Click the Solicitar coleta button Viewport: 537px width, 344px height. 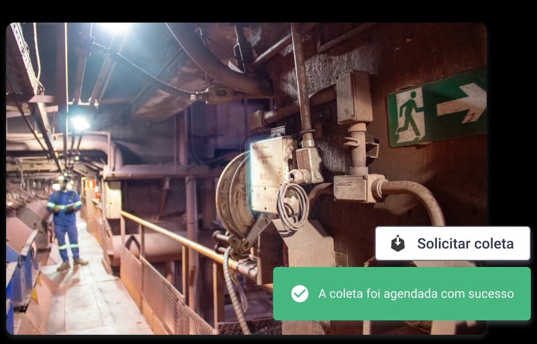[x=452, y=243]
